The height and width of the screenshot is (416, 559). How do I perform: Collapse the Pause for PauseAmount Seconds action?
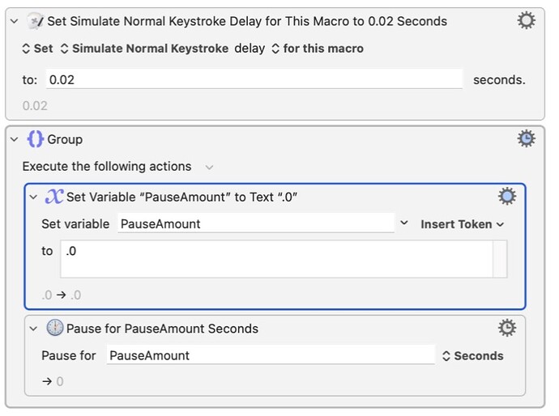point(33,329)
